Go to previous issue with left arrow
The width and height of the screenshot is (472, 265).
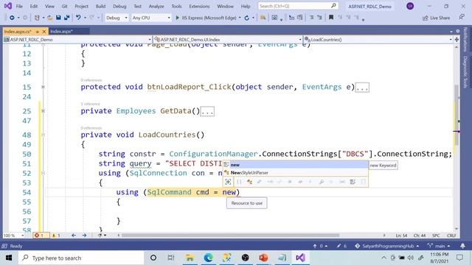pyautogui.click(x=74, y=236)
